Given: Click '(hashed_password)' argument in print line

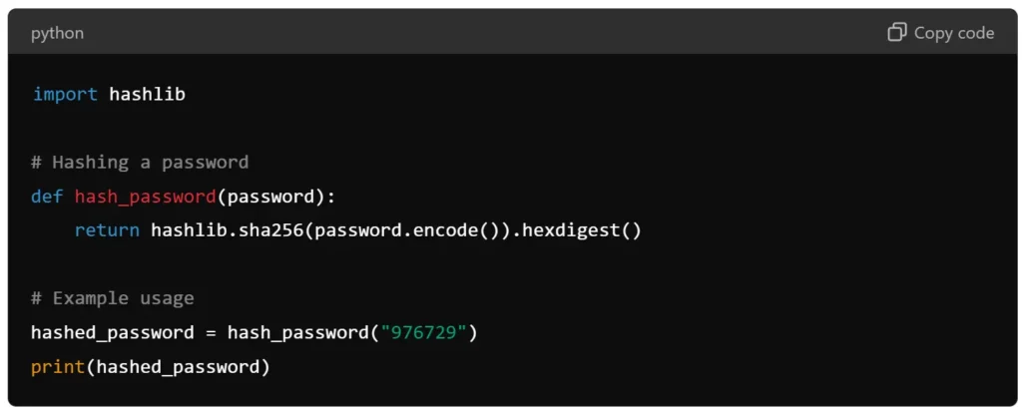Looking at the screenshot, I should (178, 367).
